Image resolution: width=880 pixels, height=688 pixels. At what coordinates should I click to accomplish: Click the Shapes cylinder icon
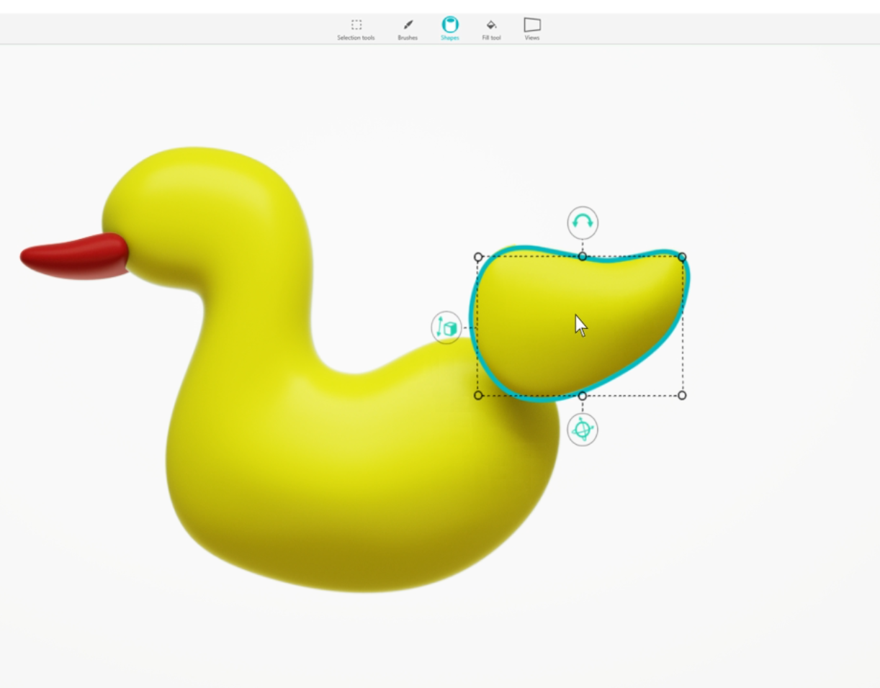coord(450,27)
